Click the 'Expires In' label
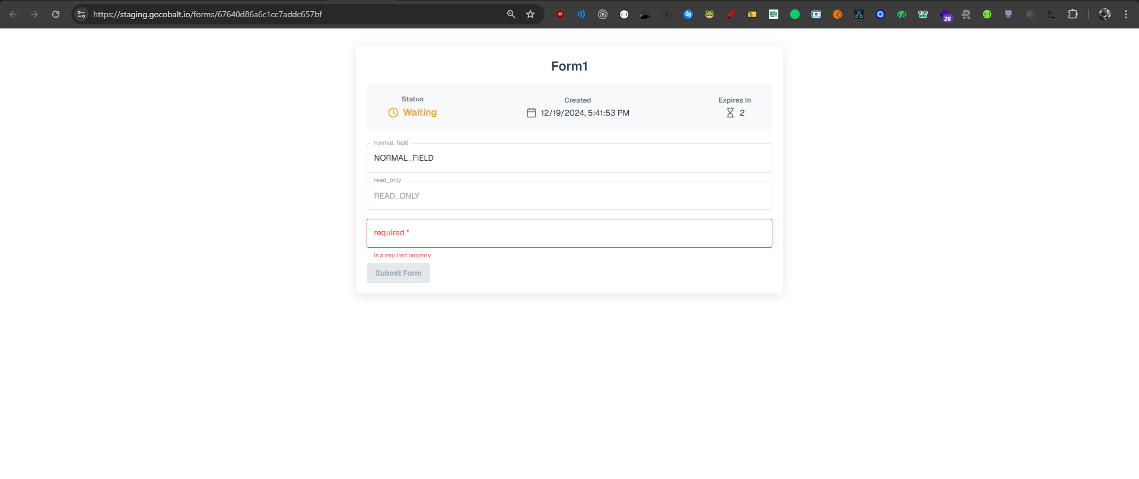Image resolution: width=1139 pixels, height=479 pixels. (734, 100)
